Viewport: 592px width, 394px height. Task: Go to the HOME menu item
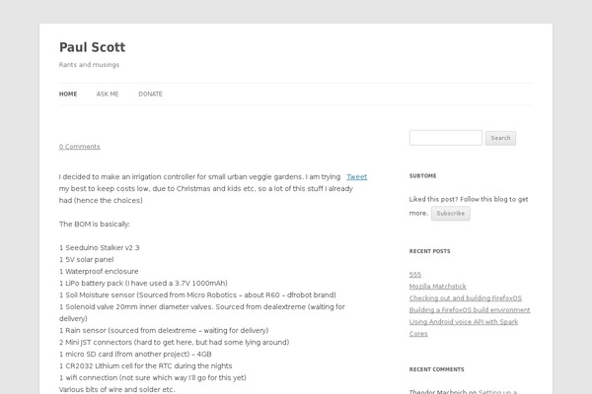pyautogui.click(x=68, y=94)
